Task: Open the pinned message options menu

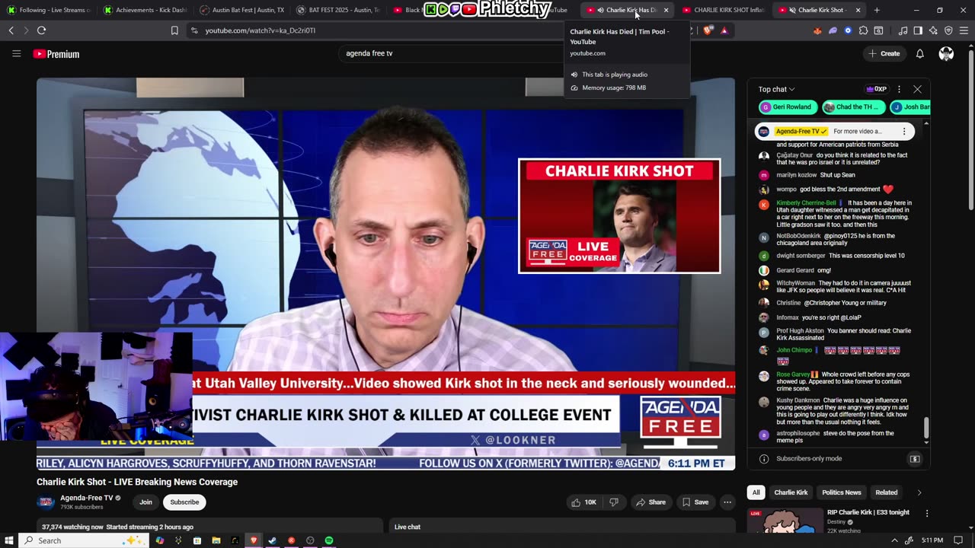Action: pos(904,132)
